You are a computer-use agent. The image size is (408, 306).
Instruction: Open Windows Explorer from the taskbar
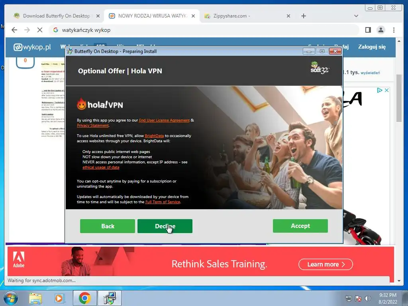[35, 298]
